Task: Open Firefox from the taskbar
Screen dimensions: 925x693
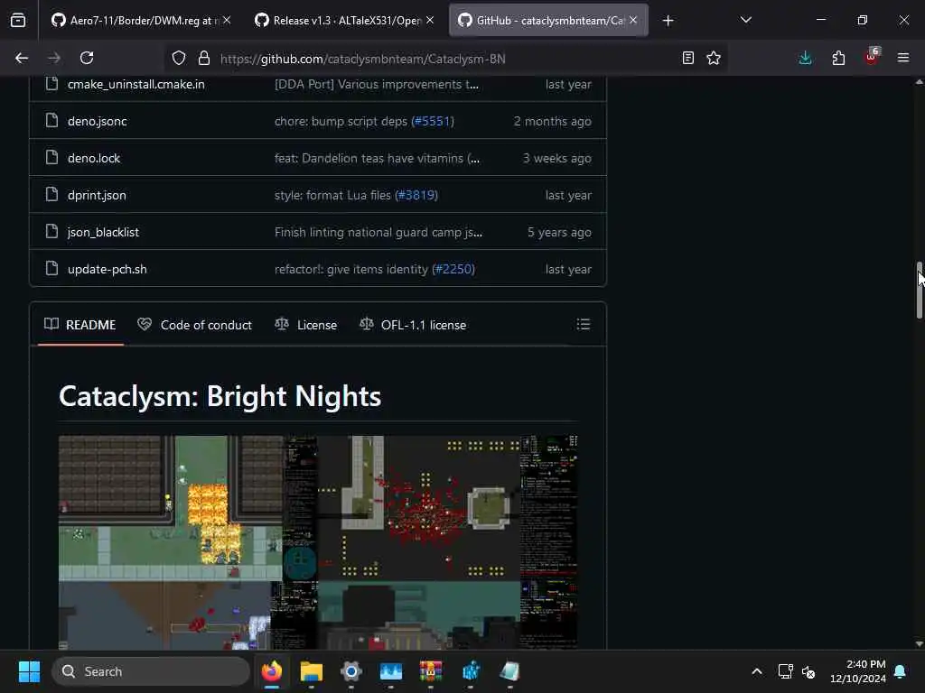Action: 271,671
